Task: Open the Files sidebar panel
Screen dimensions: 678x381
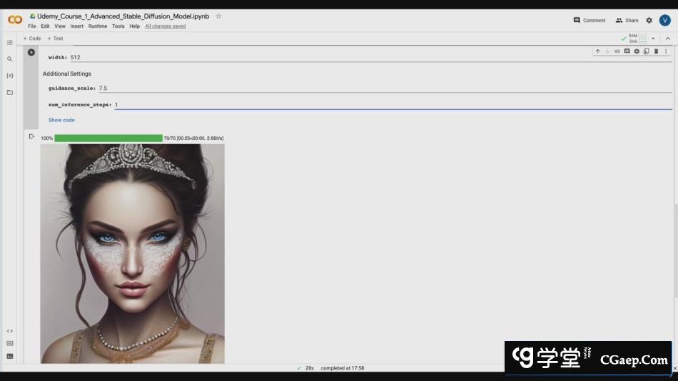Action: pyautogui.click(x=10, y=92)
